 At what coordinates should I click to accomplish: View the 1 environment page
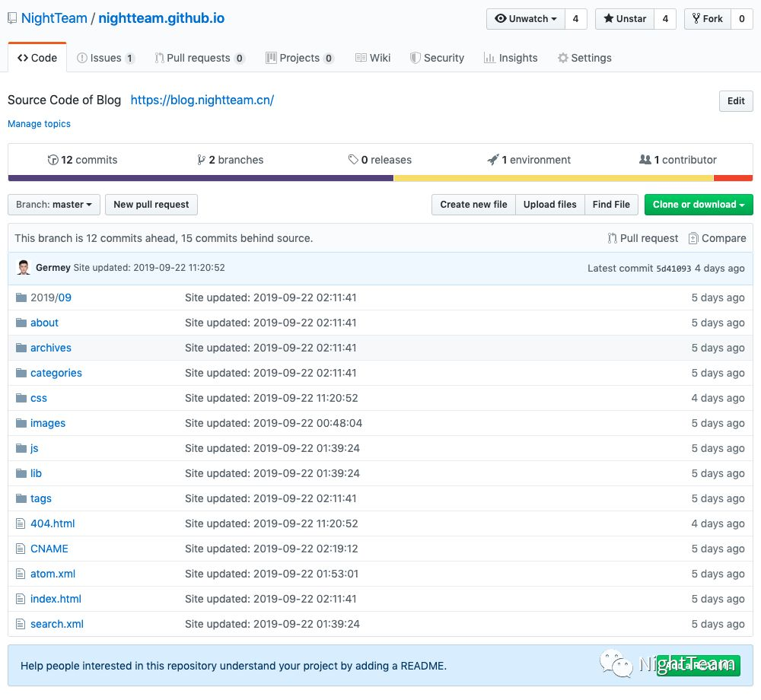[x=529, y=160]
